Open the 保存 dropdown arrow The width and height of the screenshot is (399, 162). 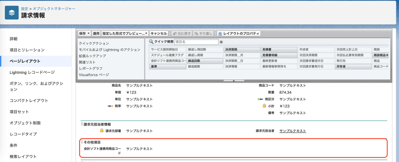[x=89, y=33]
